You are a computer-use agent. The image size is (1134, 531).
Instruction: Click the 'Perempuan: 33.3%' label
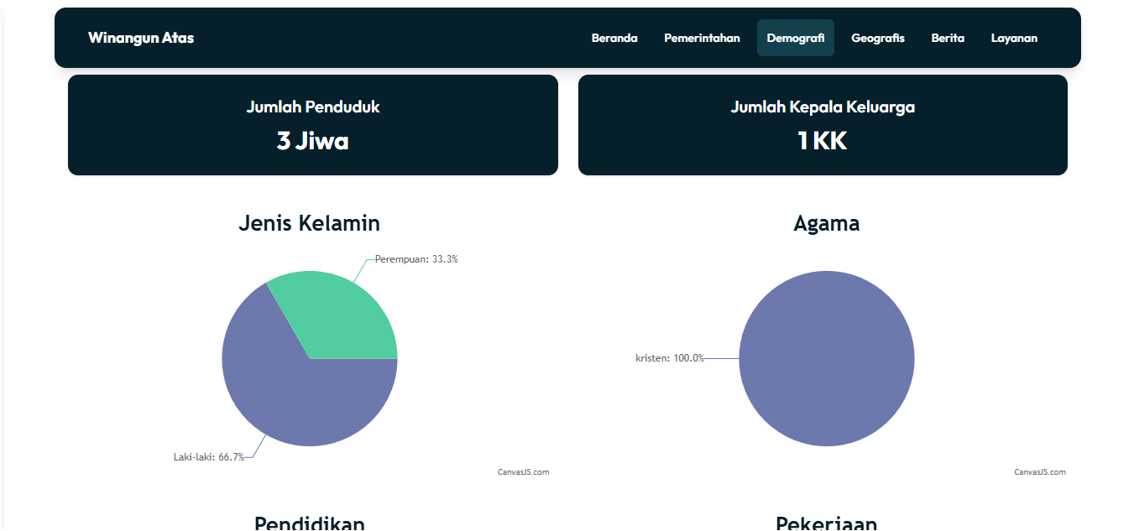click(x=416, y=259)
